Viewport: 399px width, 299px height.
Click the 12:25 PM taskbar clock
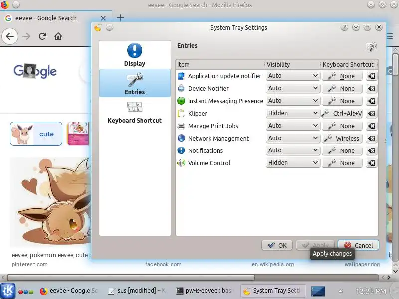(371, 291)
